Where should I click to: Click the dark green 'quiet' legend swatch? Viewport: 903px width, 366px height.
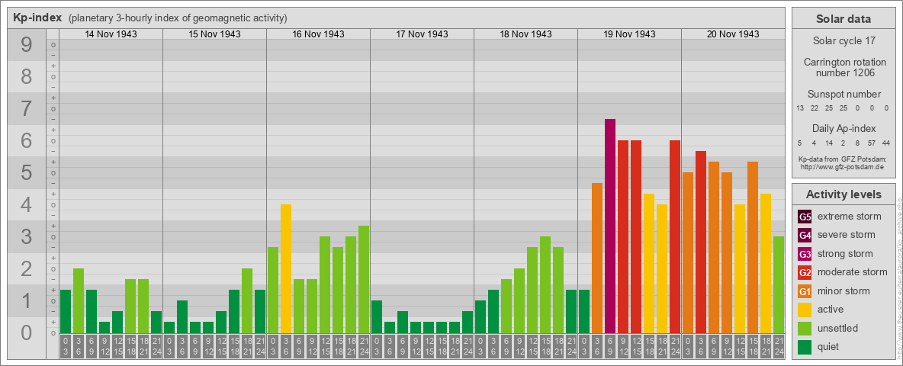pyautogui.click(x=805, y=346)
